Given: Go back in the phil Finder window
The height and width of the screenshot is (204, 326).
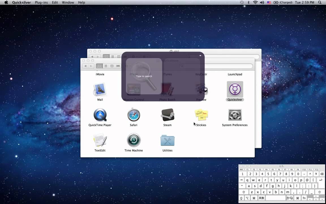Looking at the screenshot, I should coord(92,57).
